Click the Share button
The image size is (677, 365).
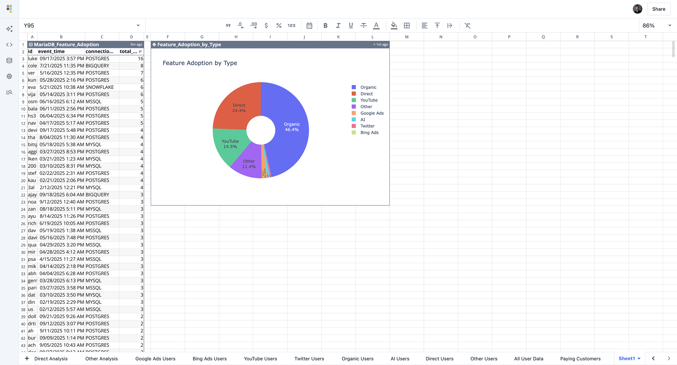click(659, 9)
